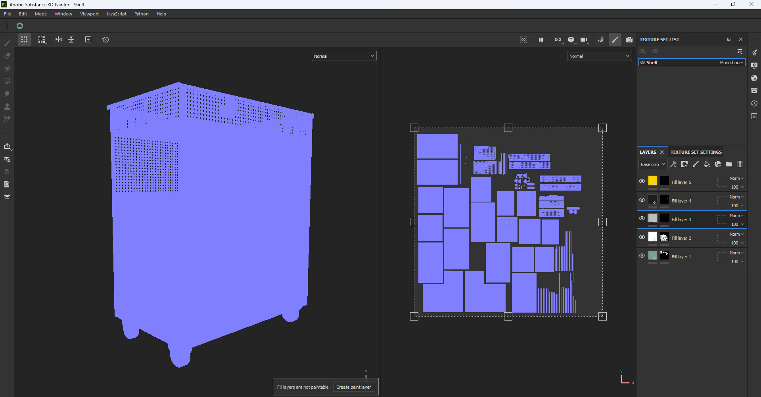Screen dimensions: 761x397
Task: Open the 3D/2D view mode cube dropdown
Action: click(571, 40)
